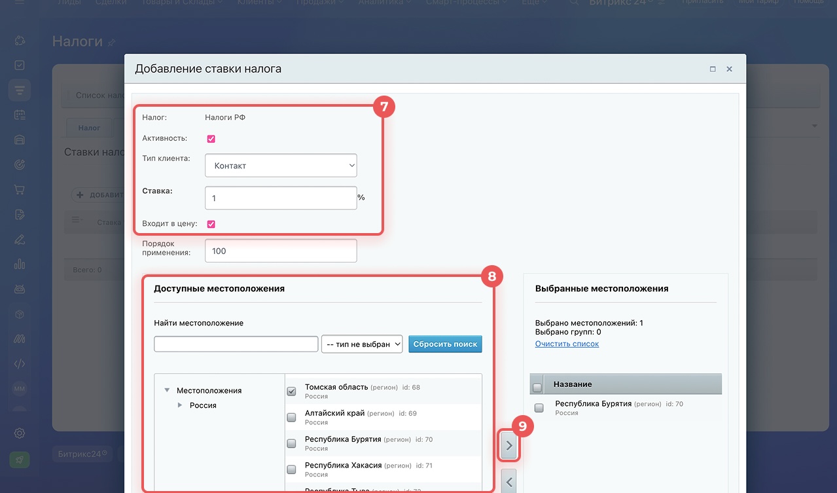Open the Тип клиента dropdown

click(x=281, y=166)
